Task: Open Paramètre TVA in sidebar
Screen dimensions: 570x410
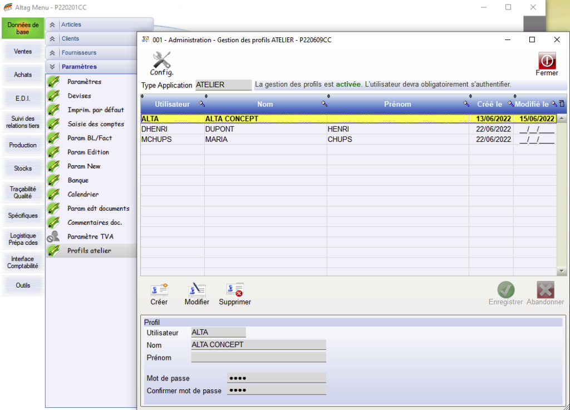Action: 90,236
